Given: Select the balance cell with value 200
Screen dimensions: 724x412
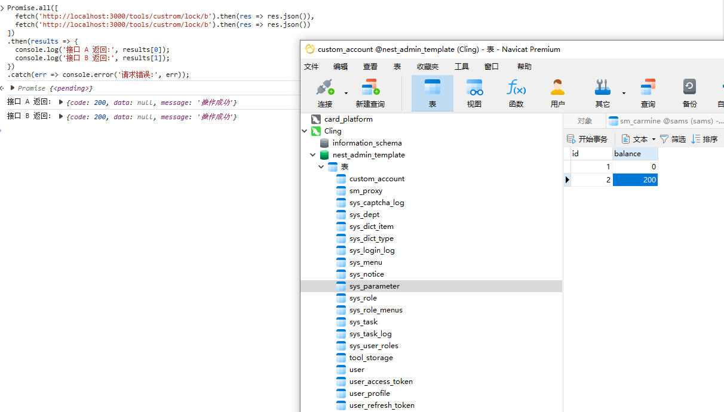Looking at the screenshot, I should pos(635,179).
